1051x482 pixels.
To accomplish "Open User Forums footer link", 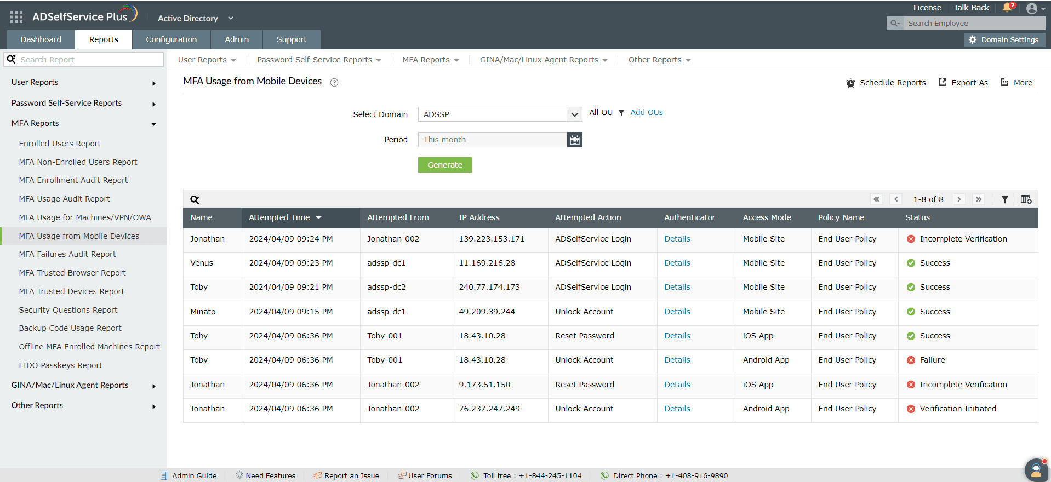I will [425, 475].
